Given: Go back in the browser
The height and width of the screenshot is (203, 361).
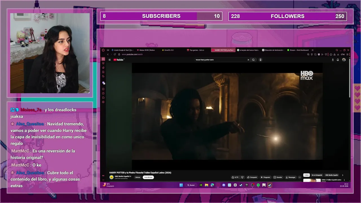Looking at the screenshot, I should click(x=107, y=54).
